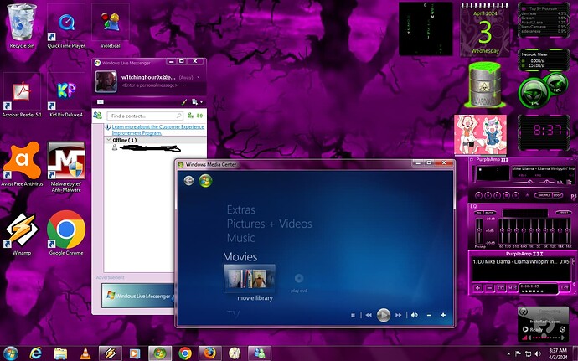Click the PurpleAmp playlist add (+) button
Viewport: 578px width, 361px height.
477,288
